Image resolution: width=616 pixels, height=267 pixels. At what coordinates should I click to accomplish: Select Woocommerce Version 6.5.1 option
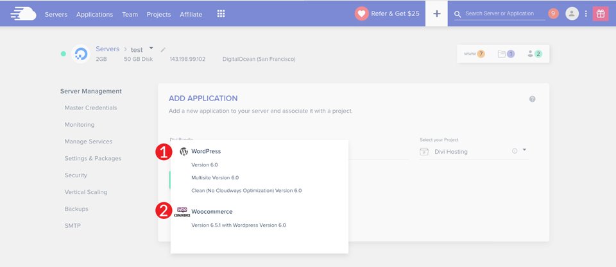[239, 225]
